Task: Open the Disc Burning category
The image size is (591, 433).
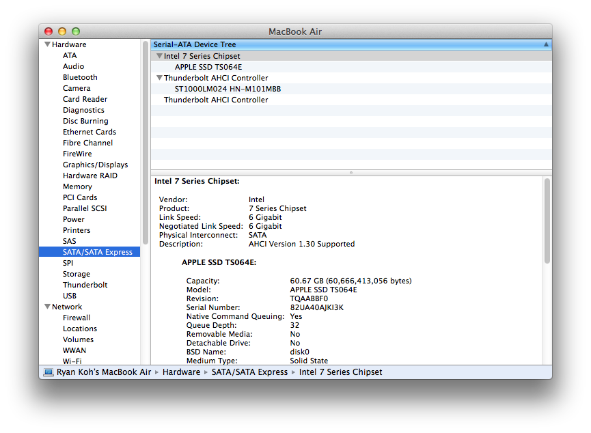Action: click(85, 121)
